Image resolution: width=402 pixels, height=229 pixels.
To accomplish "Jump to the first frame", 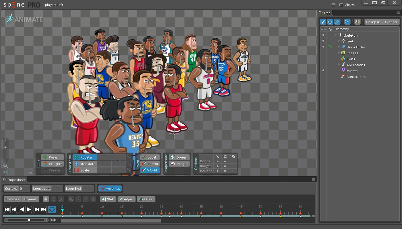I will tap(7, 210).
